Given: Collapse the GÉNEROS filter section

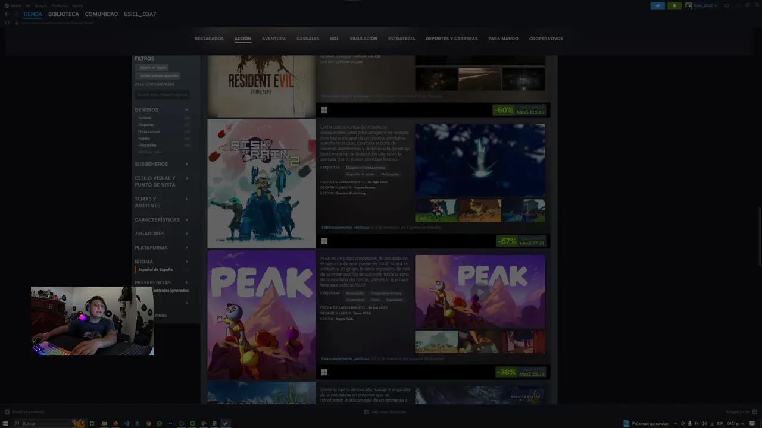Looking at the screenshot, I should coord(163,109).
